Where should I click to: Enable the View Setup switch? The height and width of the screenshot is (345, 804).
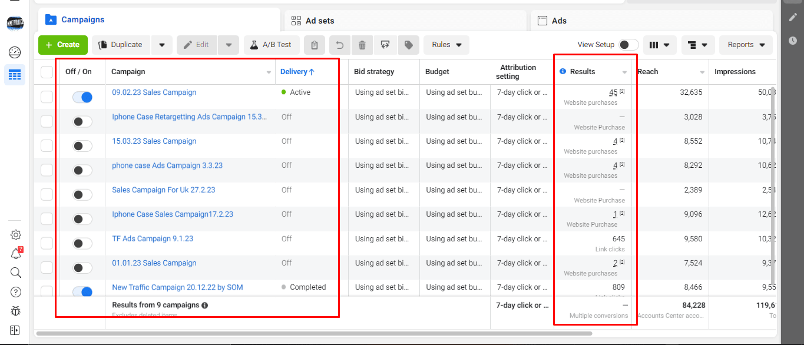(x=628, y=45)
